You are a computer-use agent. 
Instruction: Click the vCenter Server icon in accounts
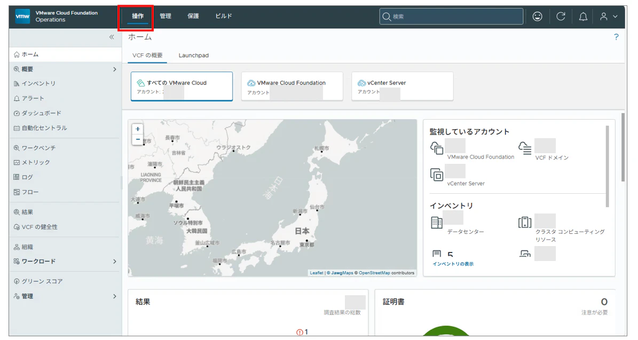[437, 175]
